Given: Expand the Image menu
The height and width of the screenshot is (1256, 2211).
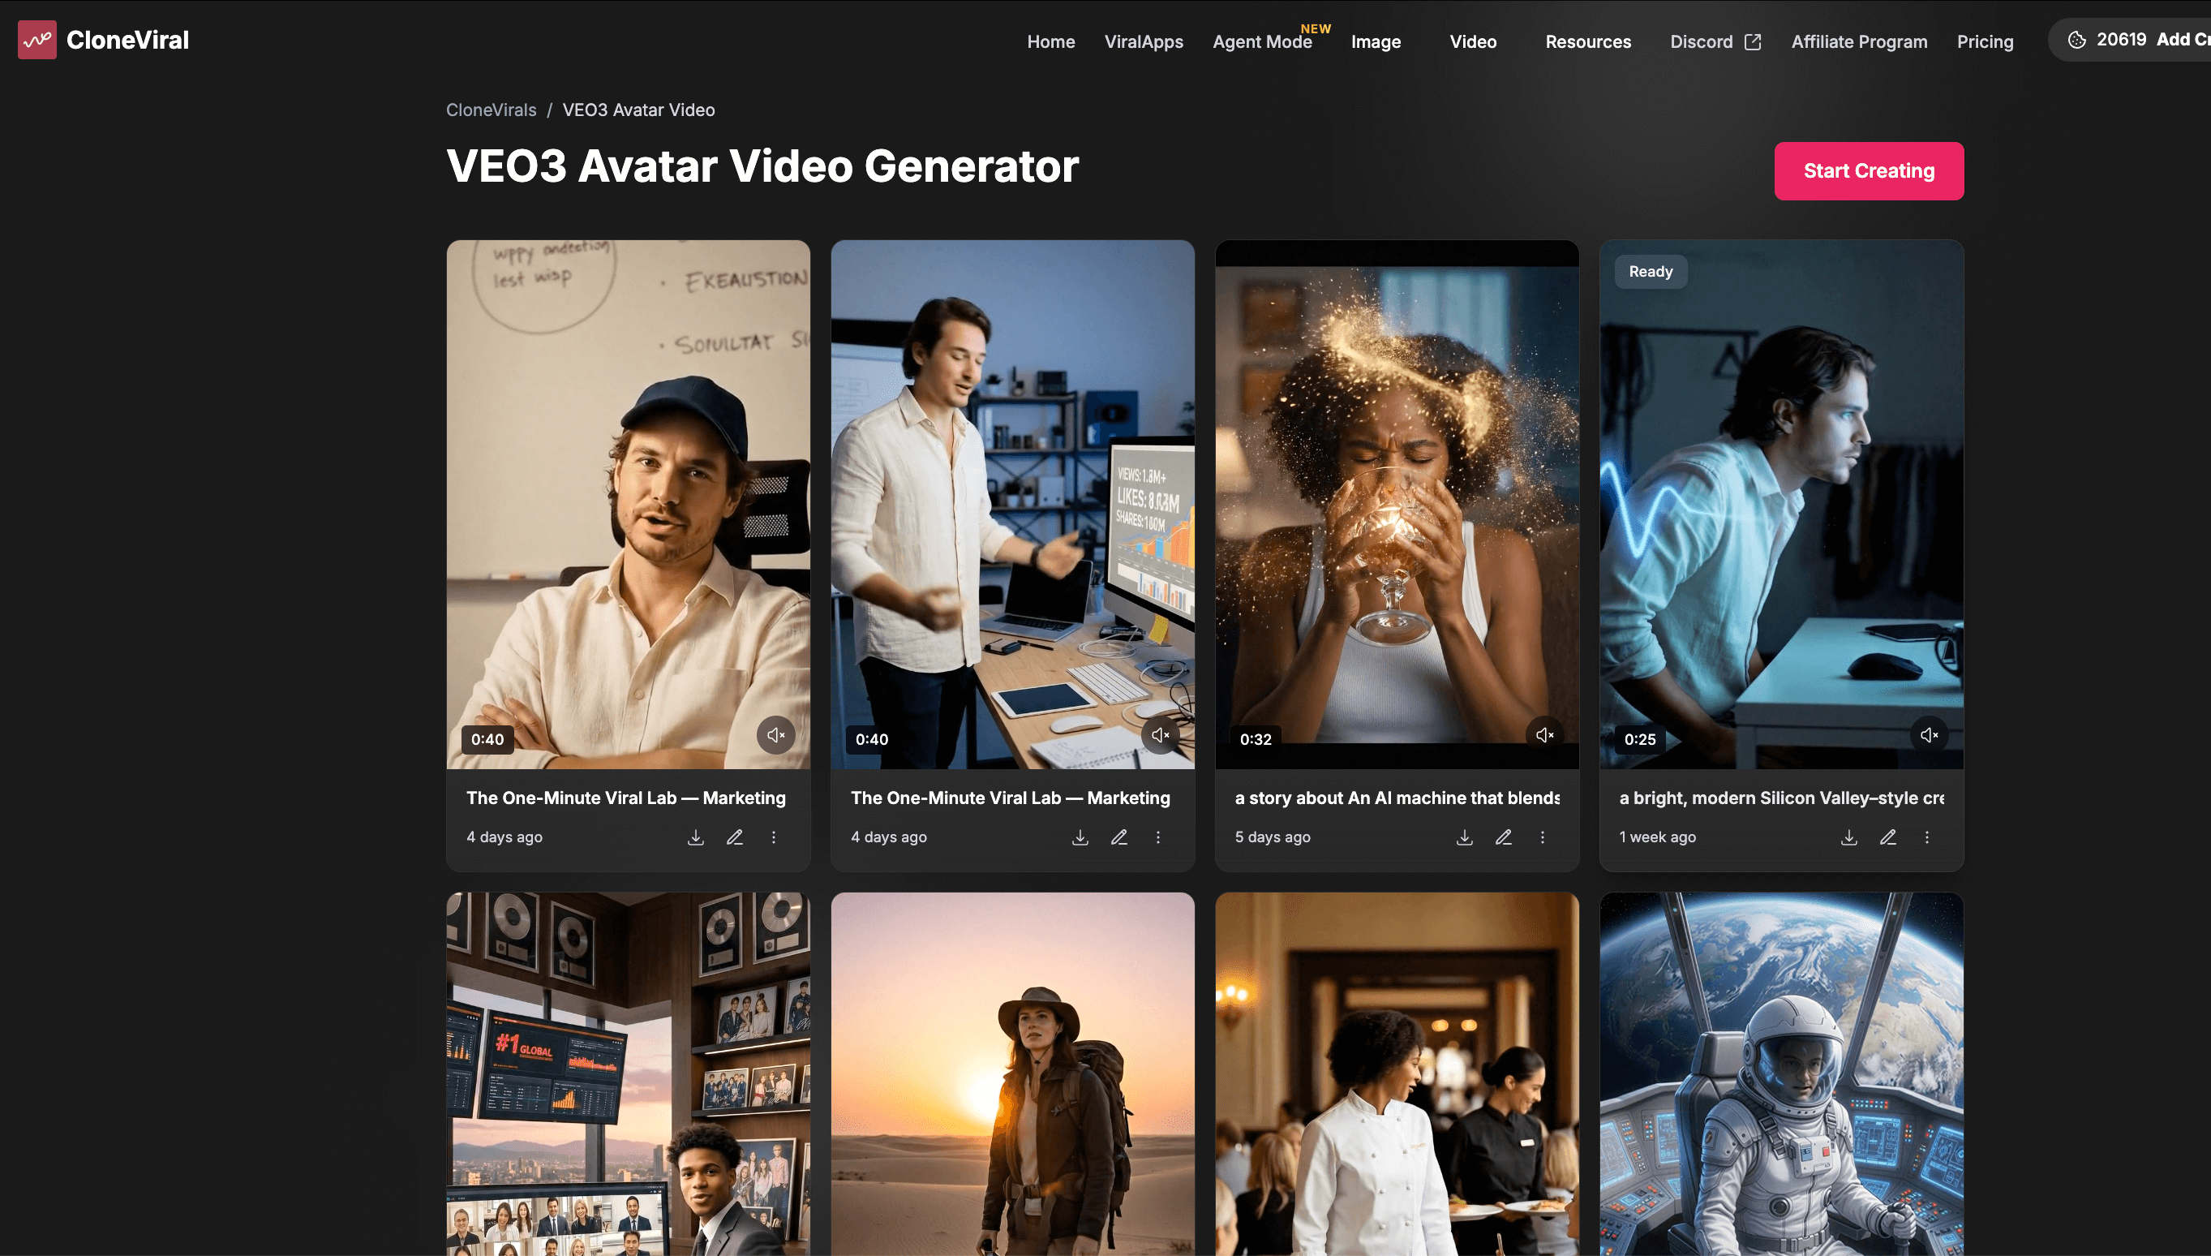Looking at the screenshot, I should 1376,41.
